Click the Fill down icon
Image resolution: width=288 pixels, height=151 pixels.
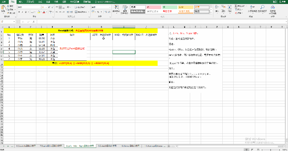click(236, 10)
